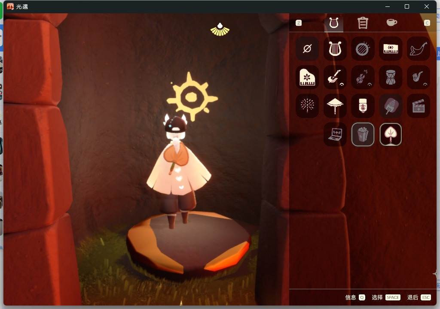Select the guitar instrument

tap(335, 77)
